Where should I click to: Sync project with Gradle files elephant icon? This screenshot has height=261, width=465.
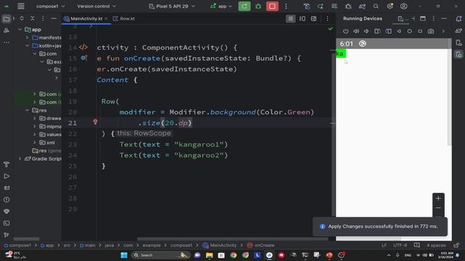pos(362,7)
